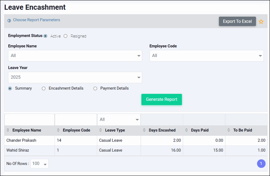Choose the Payment Details report option

click(95, 89)
